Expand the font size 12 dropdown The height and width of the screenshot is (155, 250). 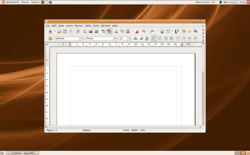tap(129, 39)
